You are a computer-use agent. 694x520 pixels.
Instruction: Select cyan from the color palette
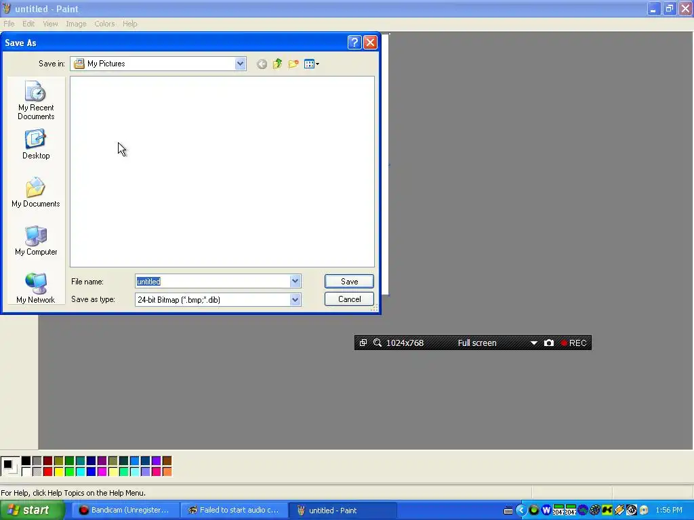(80, 472)
